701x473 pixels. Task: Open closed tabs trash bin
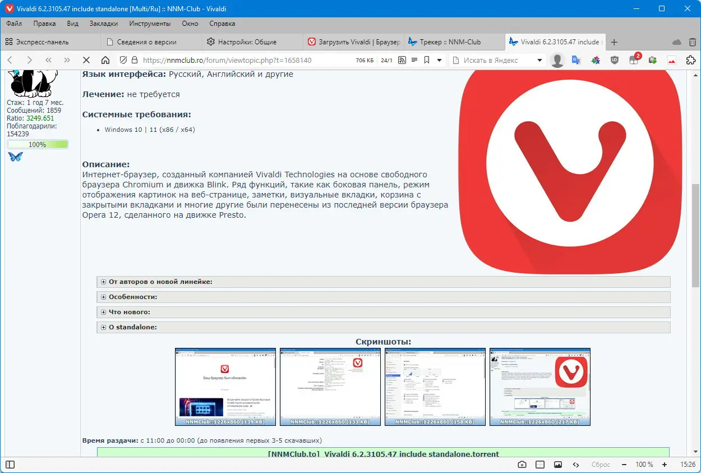click(x=693, y=42)
